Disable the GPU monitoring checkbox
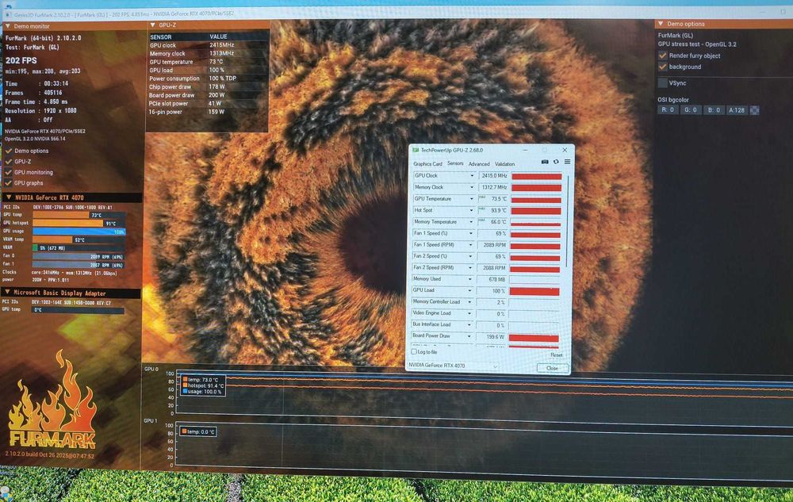The height and width of the screenshot is (502, 793). tap(9, 172)
